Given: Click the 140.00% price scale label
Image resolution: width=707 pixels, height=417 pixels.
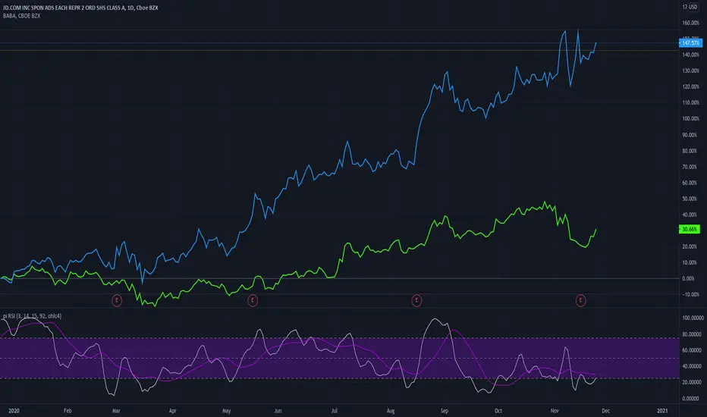Looking at the screenshot, I should 691,55.
